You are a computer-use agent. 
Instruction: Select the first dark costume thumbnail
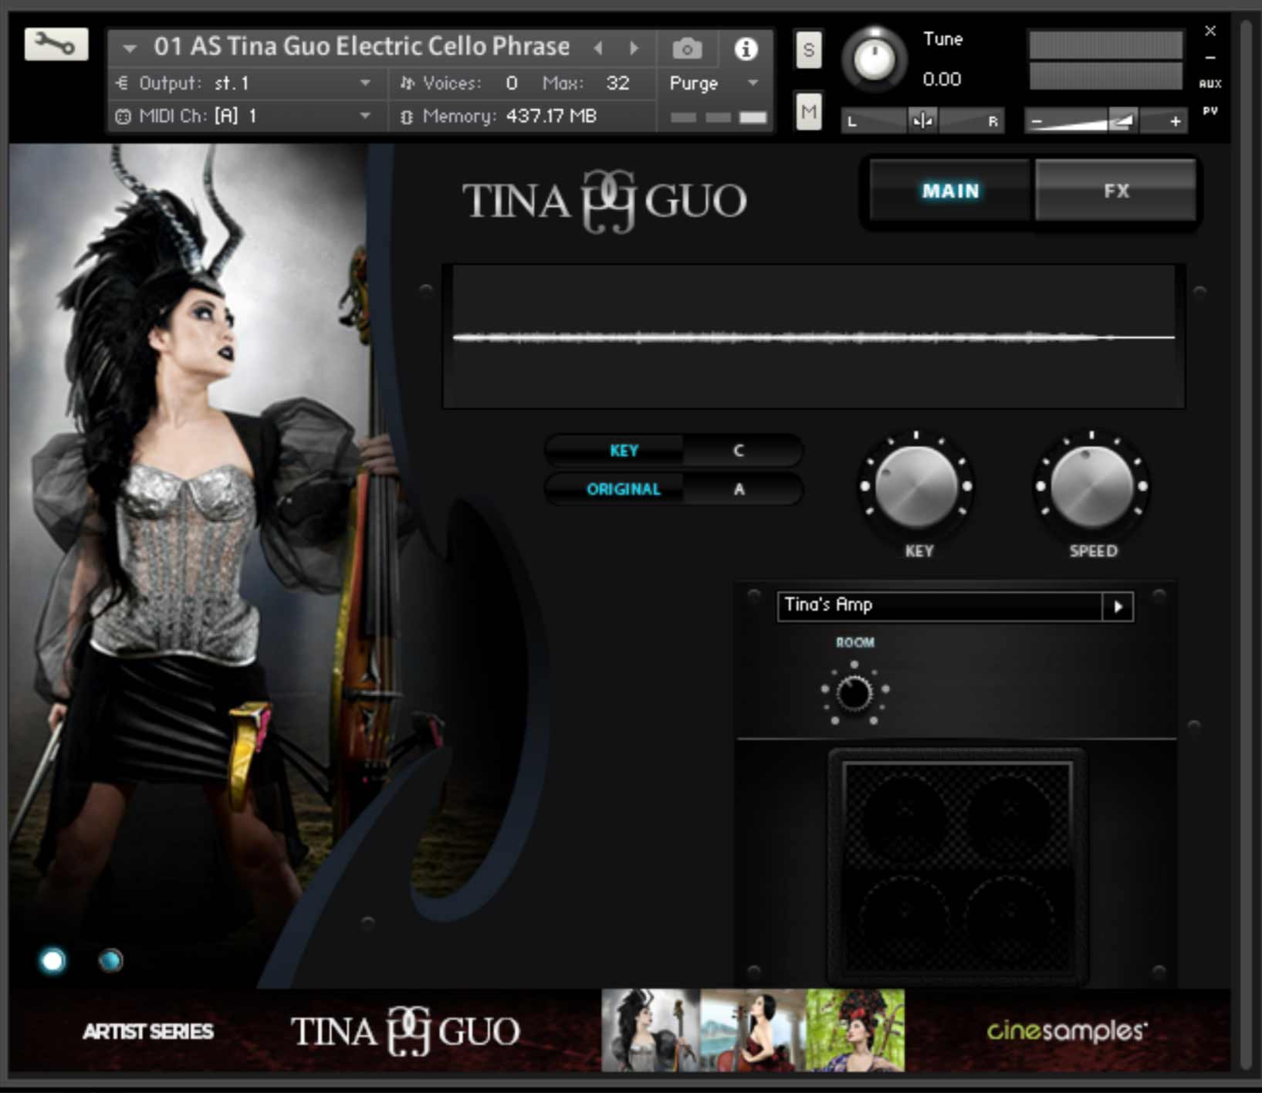(x=650, y=1030)
